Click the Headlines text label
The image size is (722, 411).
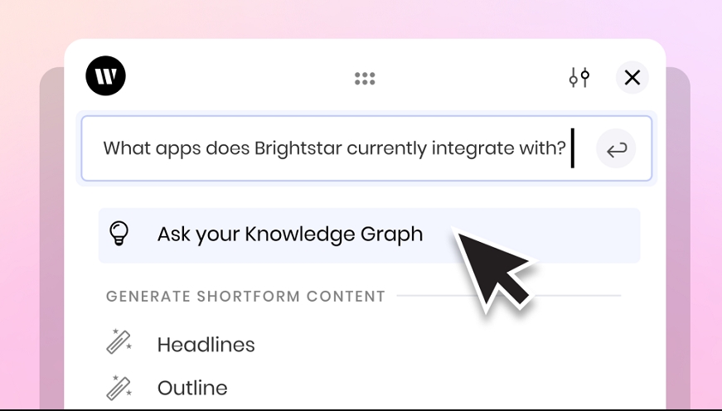(206, 345)
